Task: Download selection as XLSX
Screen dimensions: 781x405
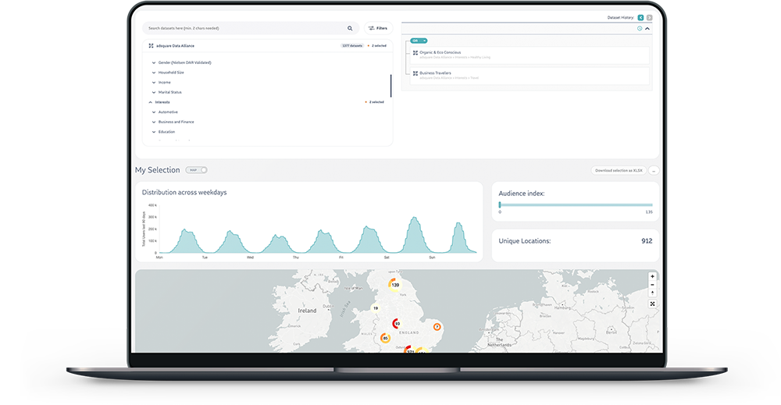Action: coord(619,171)
